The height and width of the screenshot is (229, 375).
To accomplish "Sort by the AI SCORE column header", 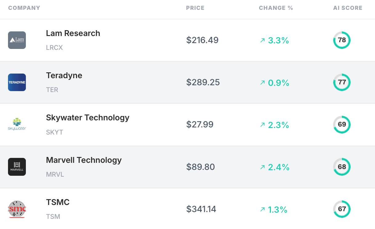I will coord(348,8).
